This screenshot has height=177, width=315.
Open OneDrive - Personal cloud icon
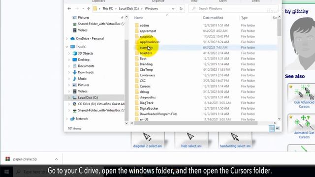[72, 38]
